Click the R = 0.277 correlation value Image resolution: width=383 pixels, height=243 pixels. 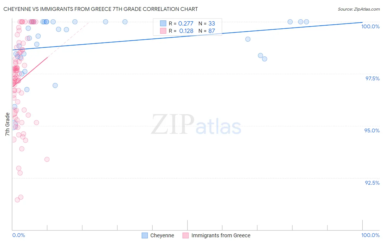[181, 23]
